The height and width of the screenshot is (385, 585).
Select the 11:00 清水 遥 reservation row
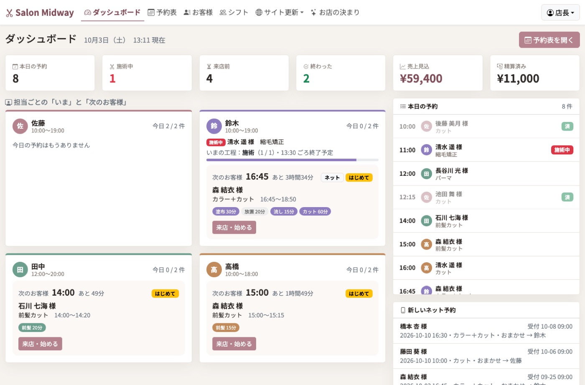pyautogui.click(x=486, y=150)
